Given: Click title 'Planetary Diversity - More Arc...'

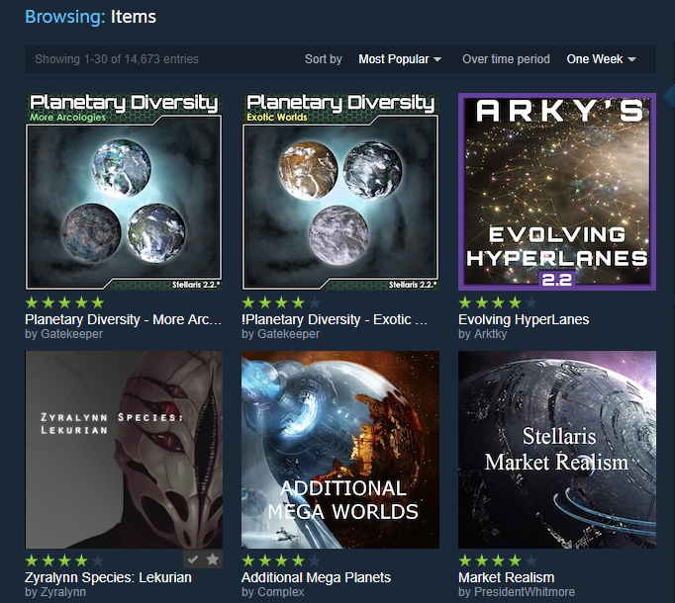Looking at the screenshot, I should 123,319.
